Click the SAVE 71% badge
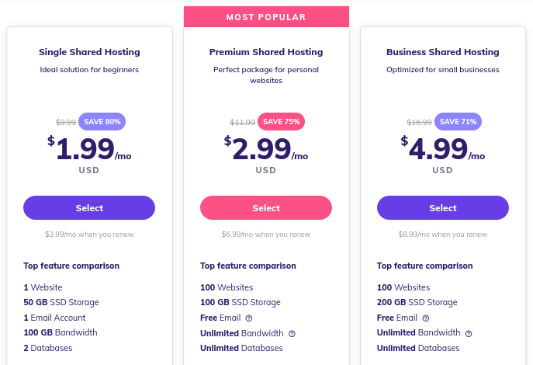Viewport: 533px width, 365px height. click(x=458, y=121)
